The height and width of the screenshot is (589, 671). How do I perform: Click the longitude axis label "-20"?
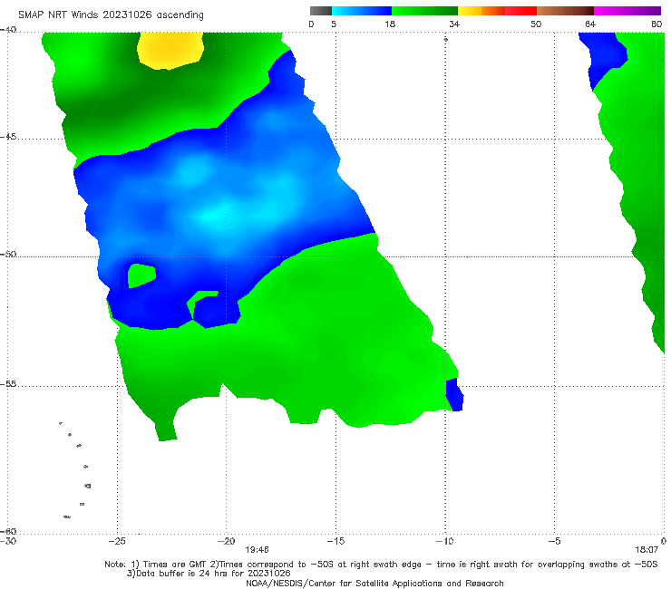coord(226,541)
